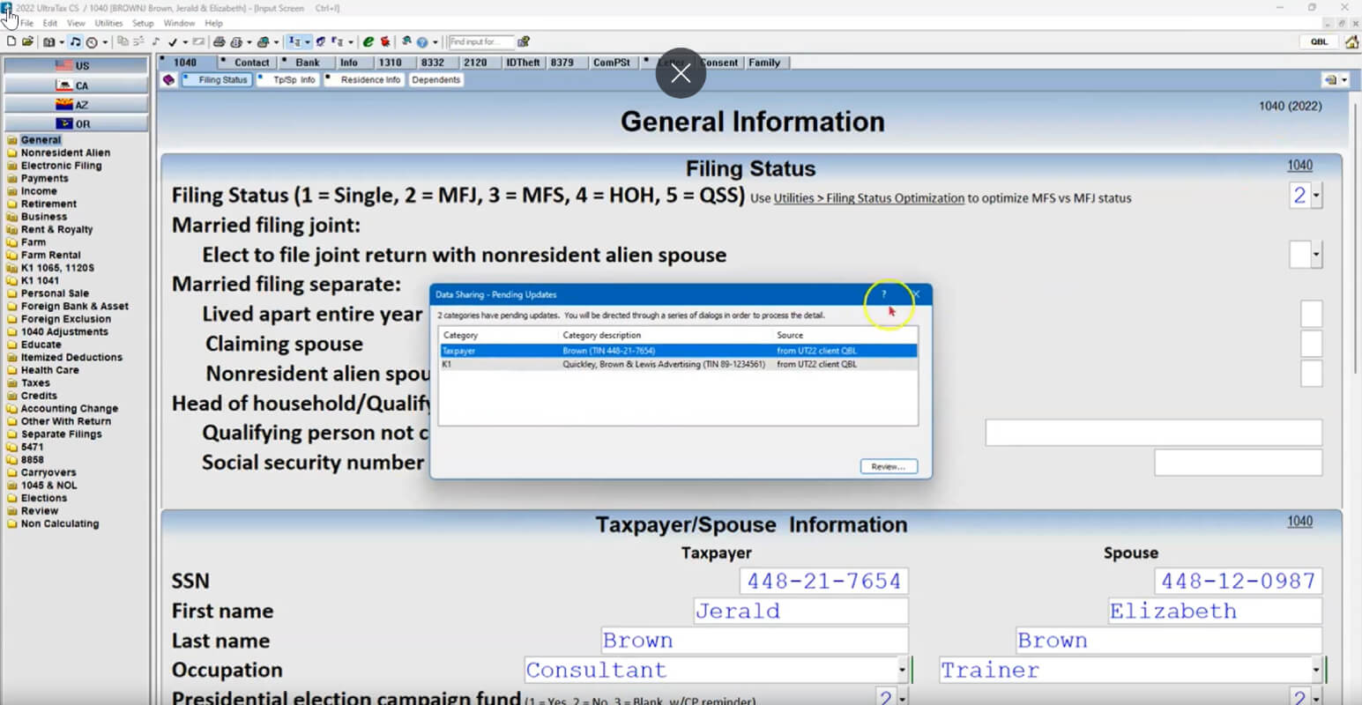This screenshot has height=705, width=1362.
Task: Switch to the IDTheft tab
Action: (x=523, y=63)
